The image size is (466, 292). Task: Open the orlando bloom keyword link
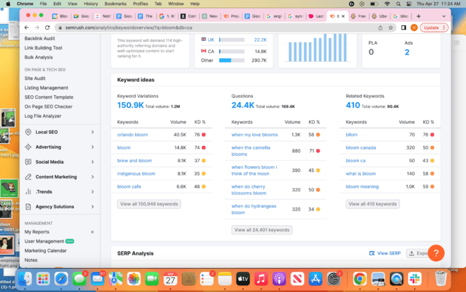[132, 135]
